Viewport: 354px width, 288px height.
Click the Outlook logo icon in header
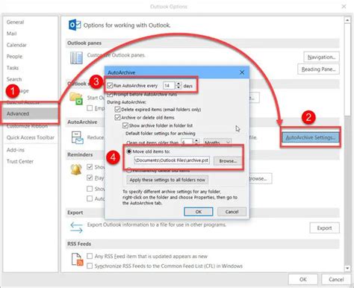[x=75, y=25]
